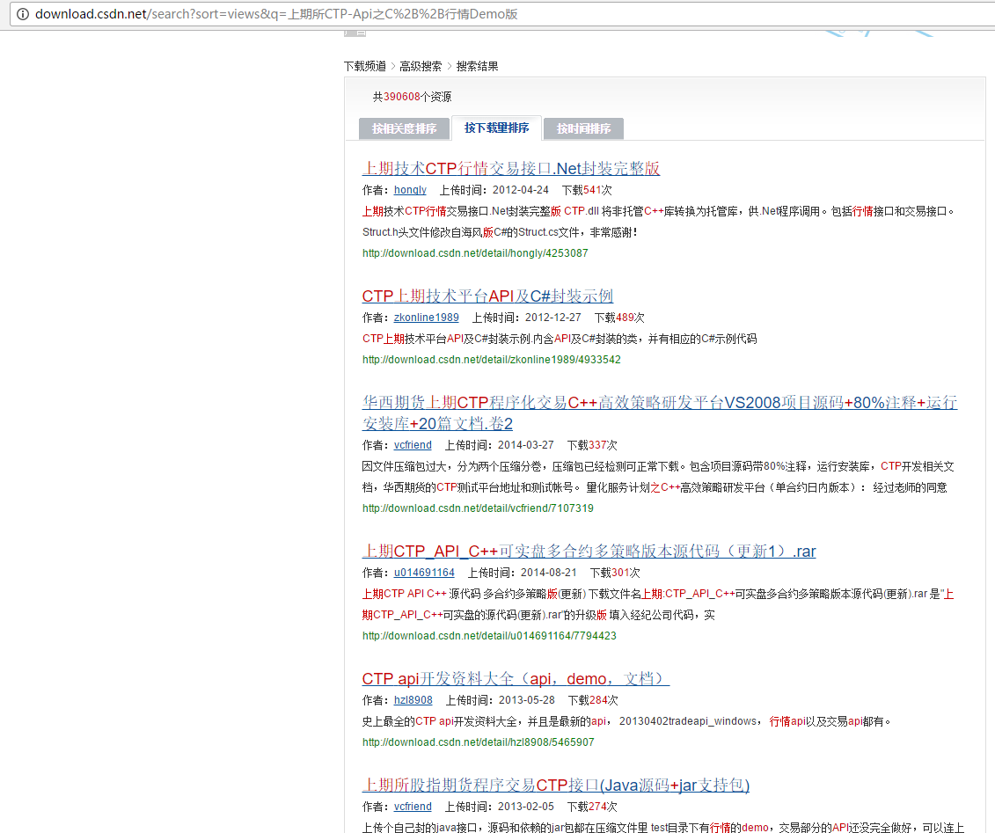Open 上期所股指期货程序交易CTP接口 Java resource

coord(555,784)
